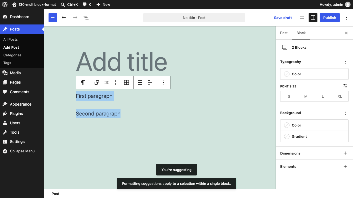Toggle custom font size control
This screenshot has height=198, width=353.
pos(345,86)
